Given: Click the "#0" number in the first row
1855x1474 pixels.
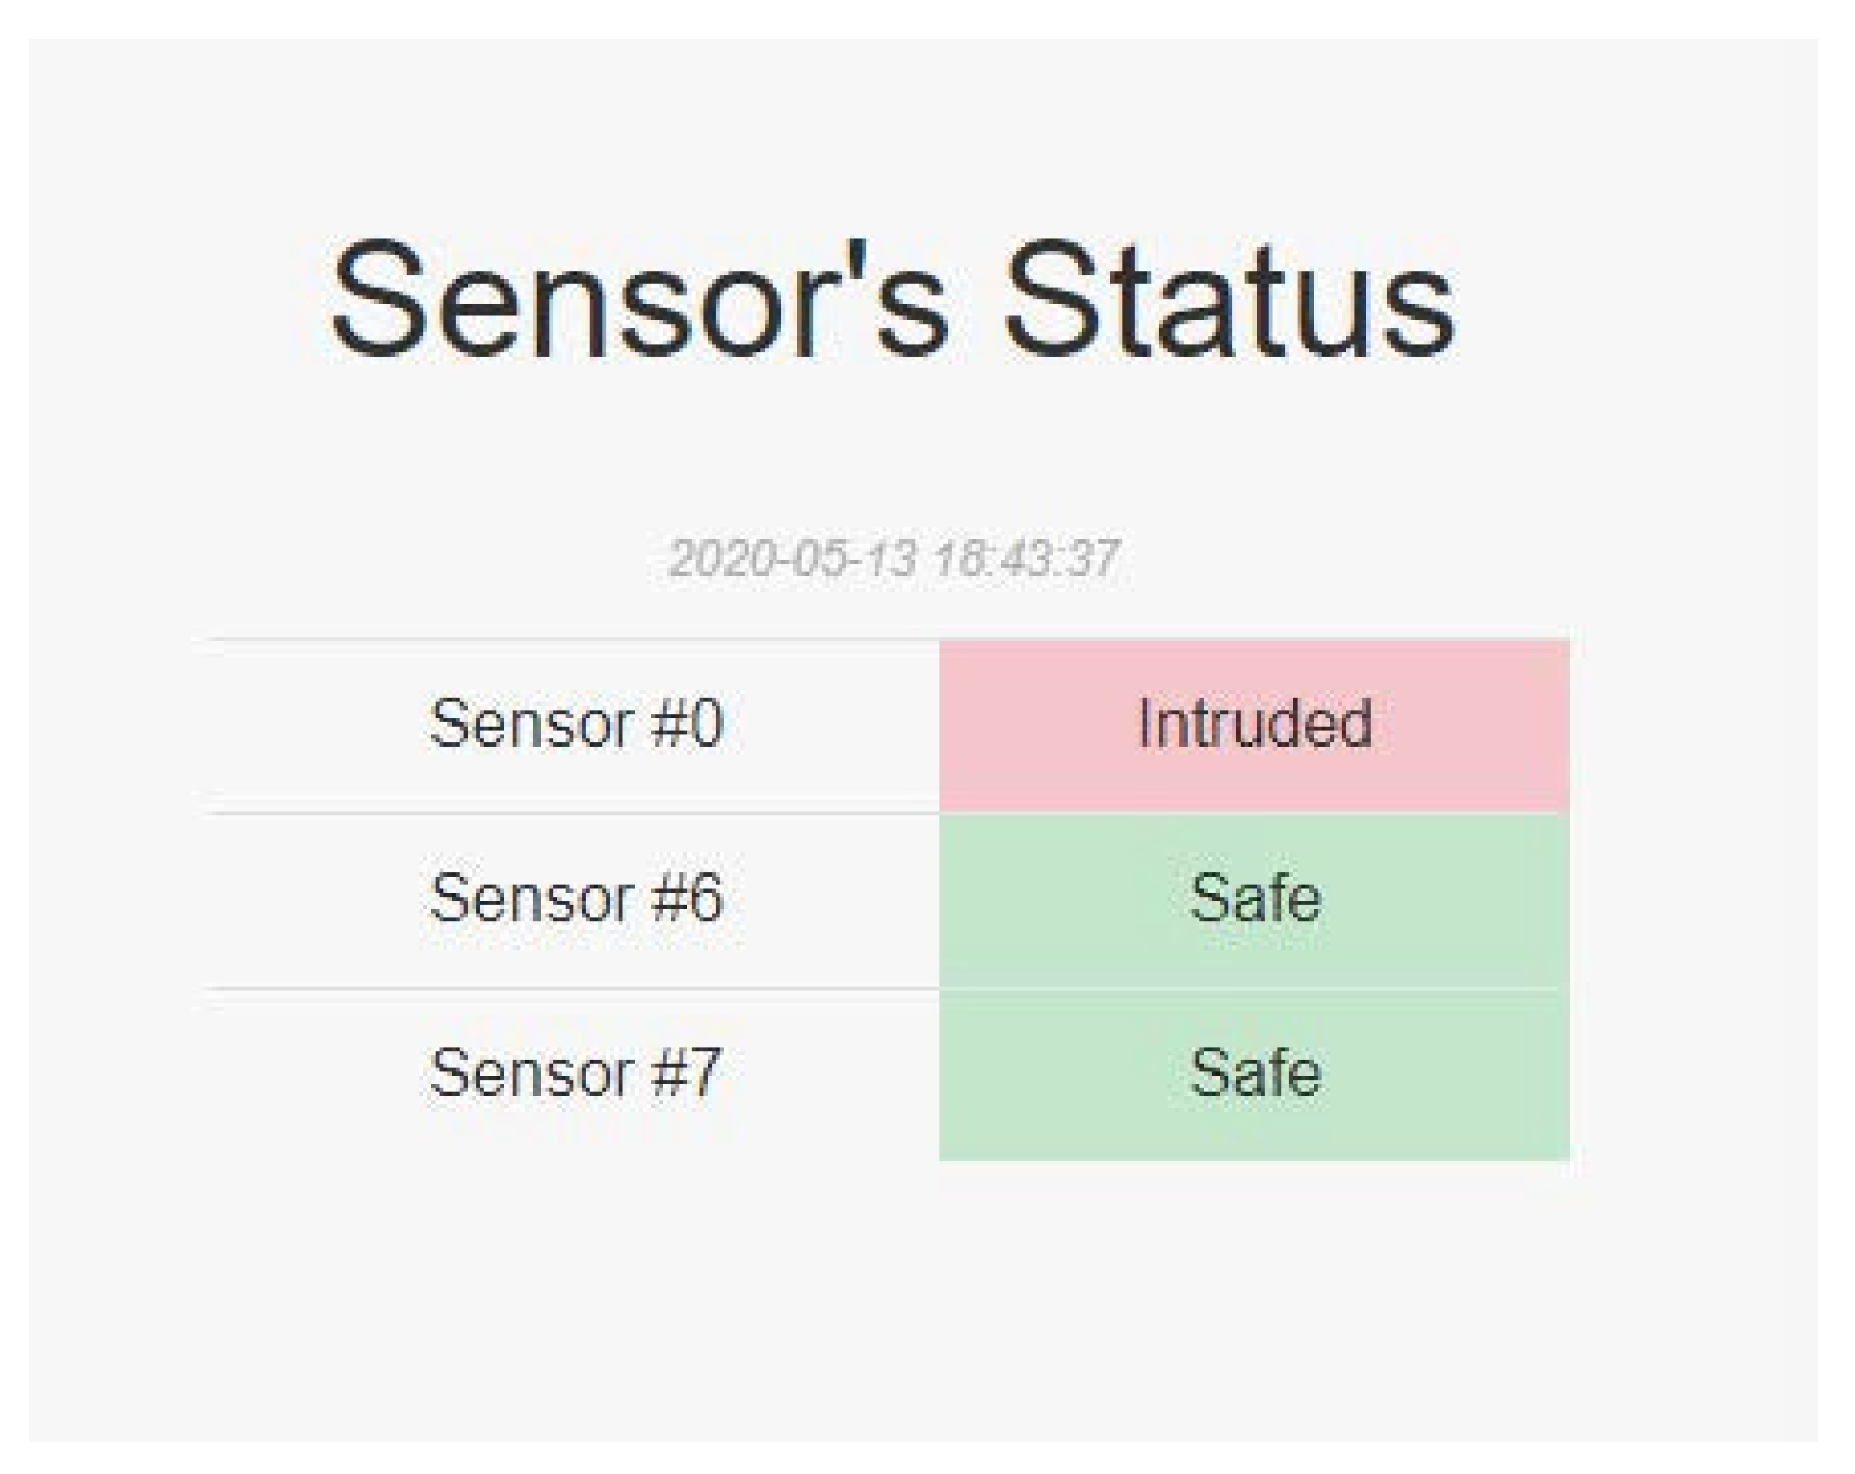Looking at the screenshot, I should 687,724.
